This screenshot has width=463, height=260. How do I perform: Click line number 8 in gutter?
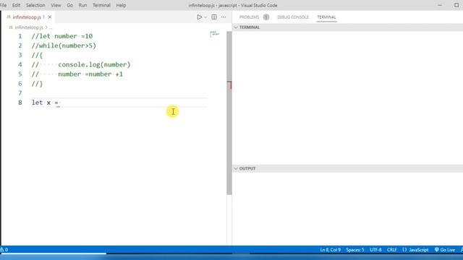[20, 103]
